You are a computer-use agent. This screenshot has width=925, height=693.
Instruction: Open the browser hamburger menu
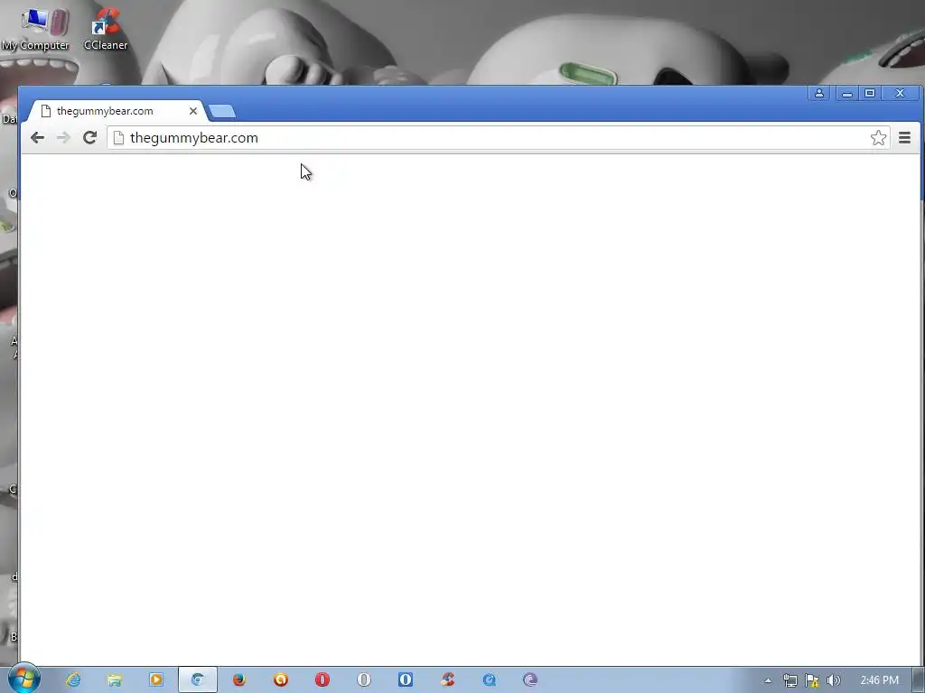pos(904,138)
